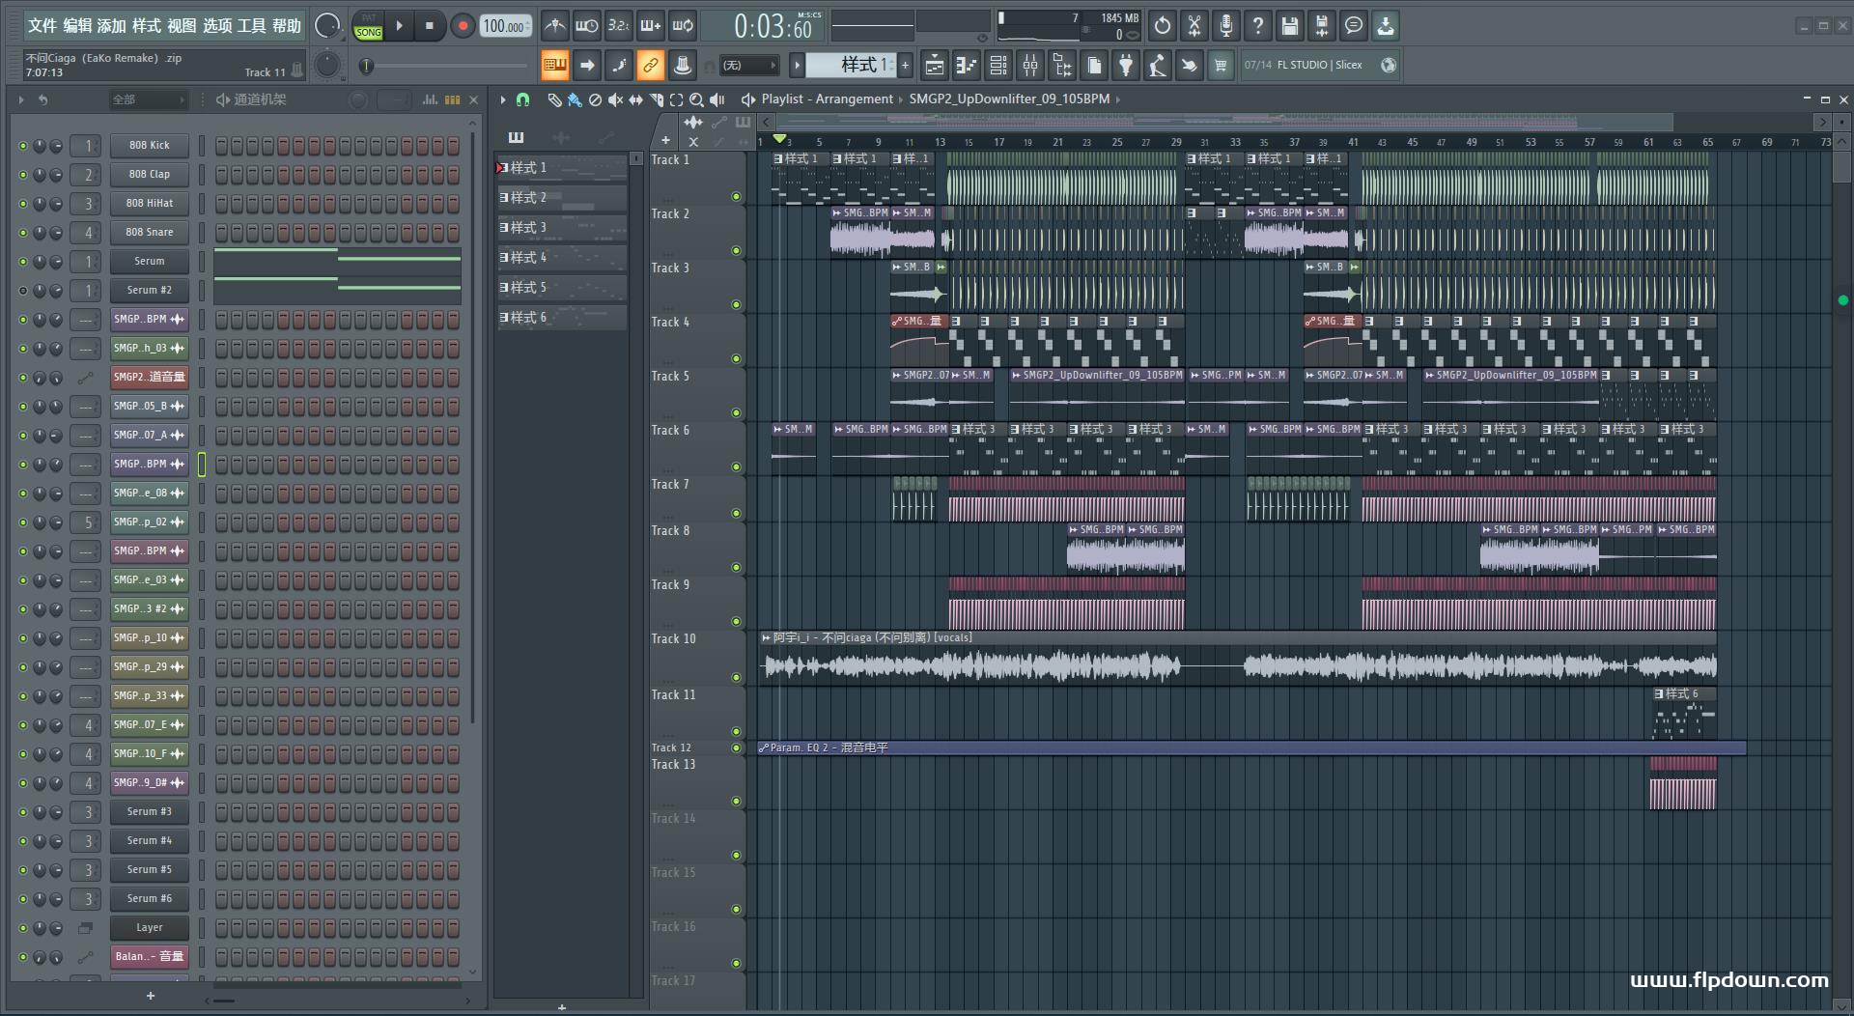Image resolution: width=1854 pixels, height=1016 pixels.
Task: Open the 编辑 (Edit) menu
Action: click(77, 26)
